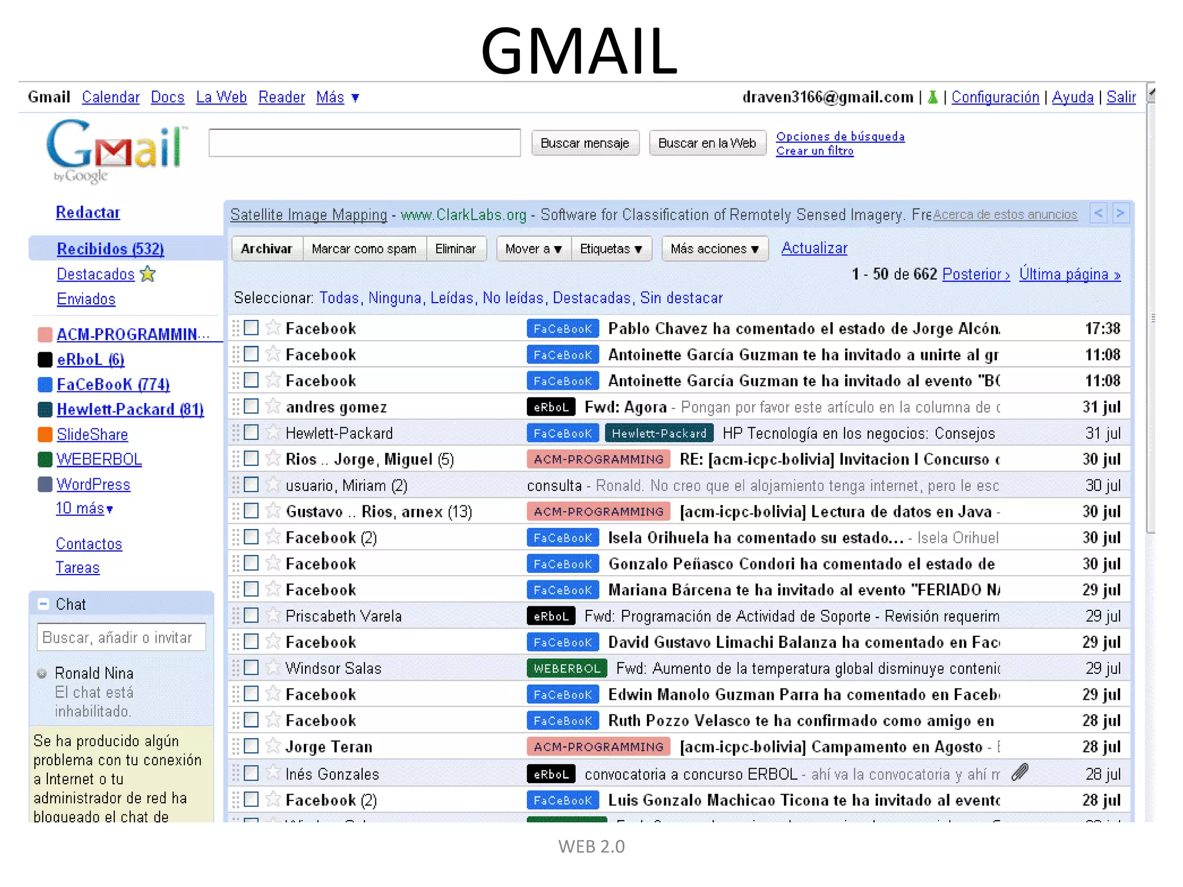
Task: Select the usuario, Miriam conversation checkbox
Action: [251, 485]
